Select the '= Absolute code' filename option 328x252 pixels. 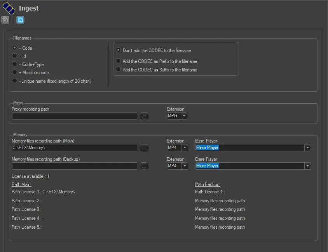(15, 73)
